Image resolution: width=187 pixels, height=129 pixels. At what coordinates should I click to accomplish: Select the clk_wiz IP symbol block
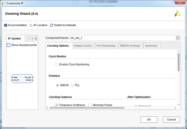[22, 79]
